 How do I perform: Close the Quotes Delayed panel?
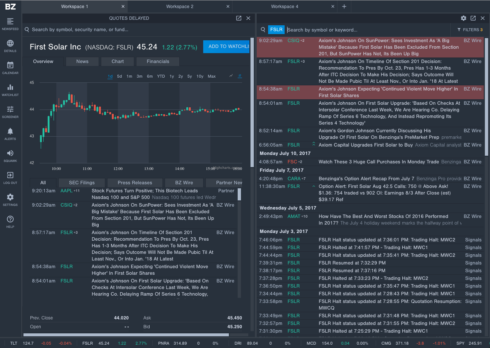tap(248, 18)
